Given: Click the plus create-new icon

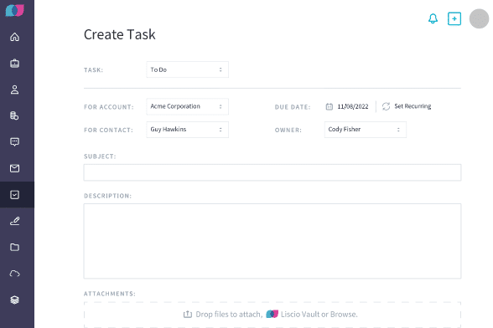Looking at the screenshot, I should 454,19.
